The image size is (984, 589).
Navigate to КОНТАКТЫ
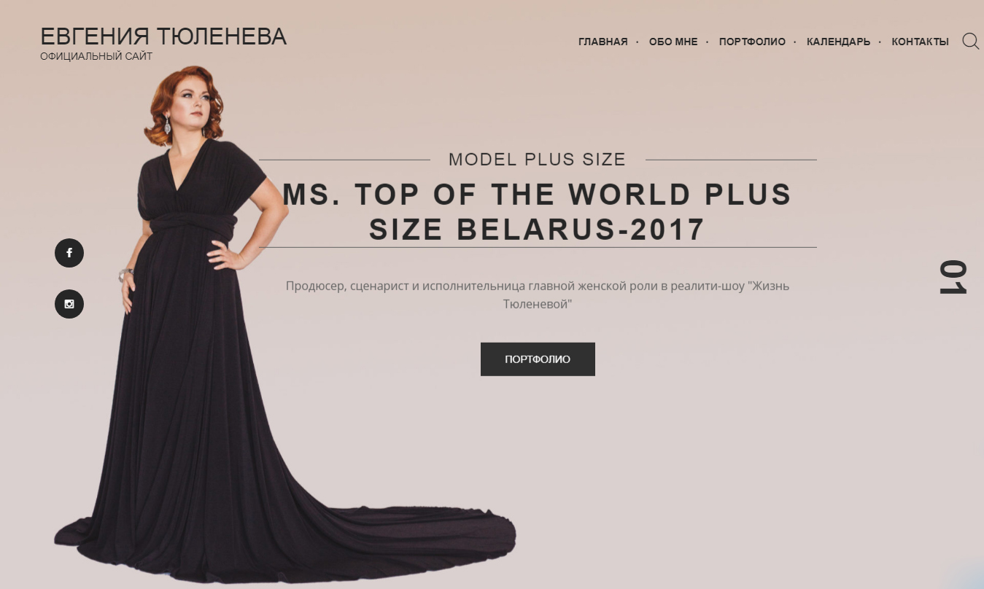(920, 42)
